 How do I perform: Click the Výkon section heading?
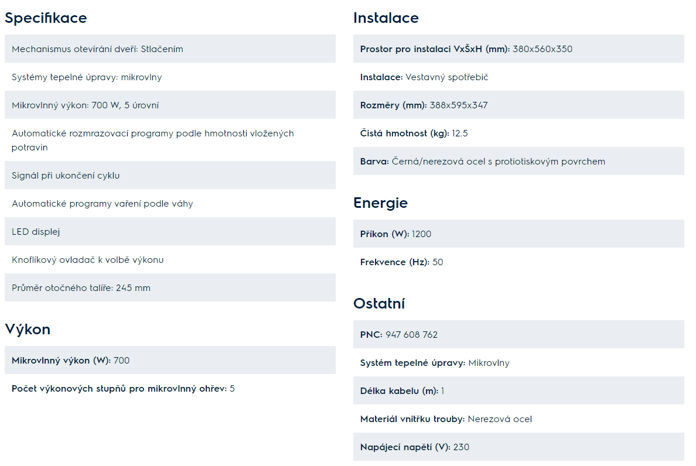point(28,330)
